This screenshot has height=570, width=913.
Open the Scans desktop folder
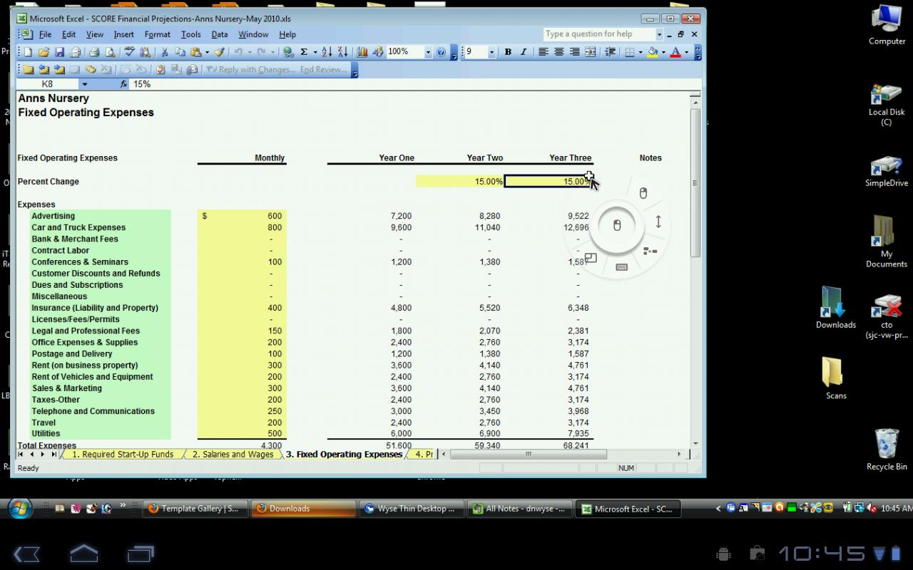coord(835,378)
